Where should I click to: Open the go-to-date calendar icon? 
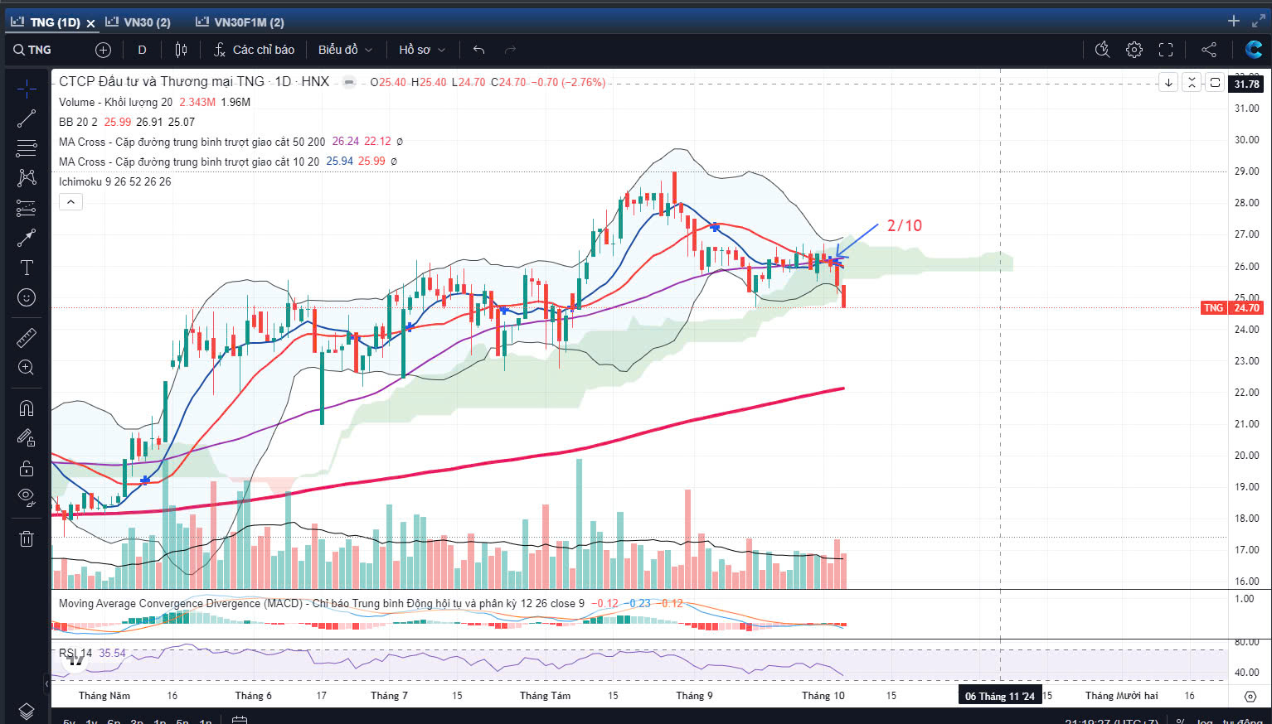(239, 720)
